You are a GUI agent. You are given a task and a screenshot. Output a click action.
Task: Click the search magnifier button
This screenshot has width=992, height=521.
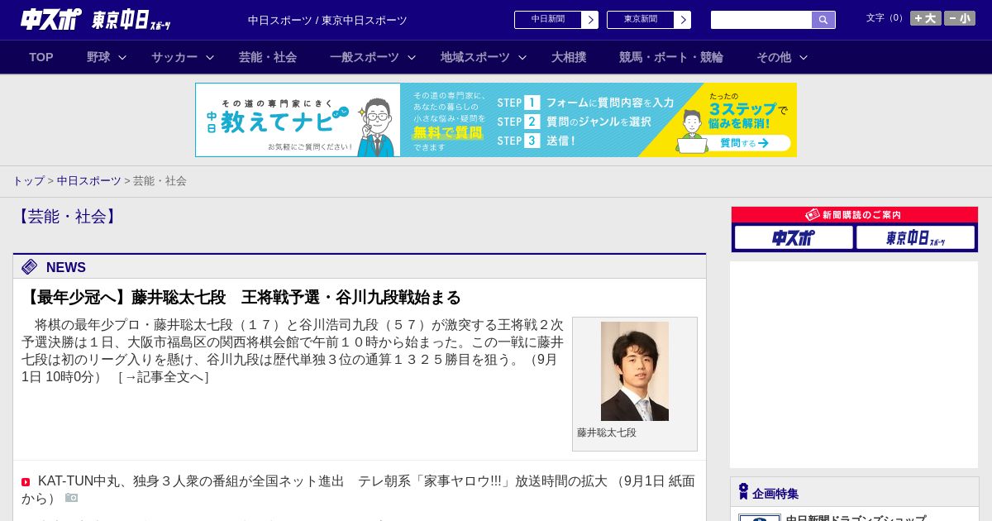click(x=823, y=20)
